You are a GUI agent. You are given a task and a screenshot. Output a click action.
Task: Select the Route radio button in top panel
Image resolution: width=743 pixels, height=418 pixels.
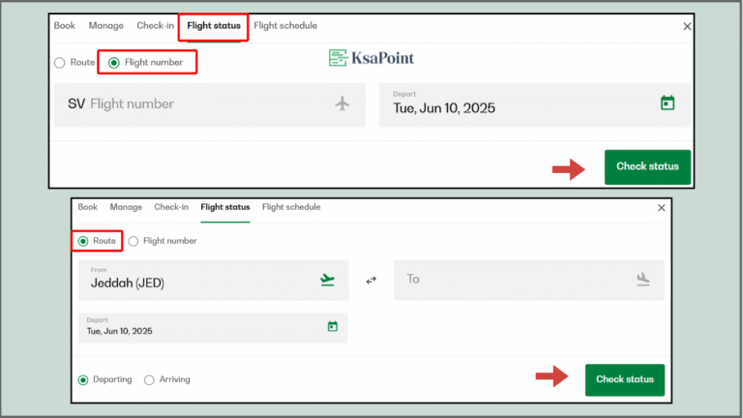click(x=60, y=63)
